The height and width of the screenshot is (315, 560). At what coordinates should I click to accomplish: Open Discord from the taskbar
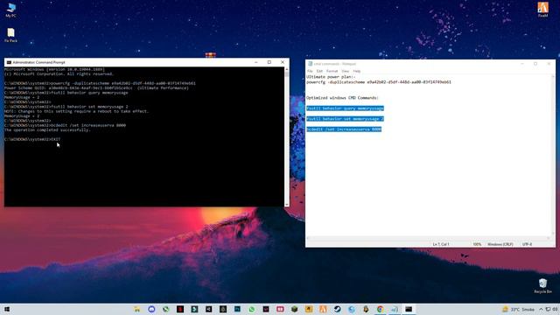pos(151,309)
